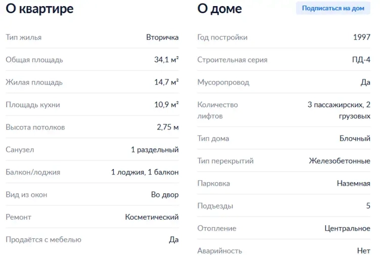Click the ceiling height value 2,75 м

tap(168, 127)
